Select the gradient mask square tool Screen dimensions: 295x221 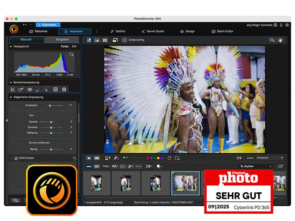click(x=56, y=89)
